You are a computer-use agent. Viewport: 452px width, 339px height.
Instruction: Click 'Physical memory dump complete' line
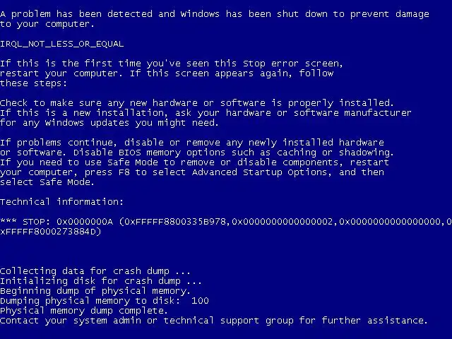tap(84, 311)
